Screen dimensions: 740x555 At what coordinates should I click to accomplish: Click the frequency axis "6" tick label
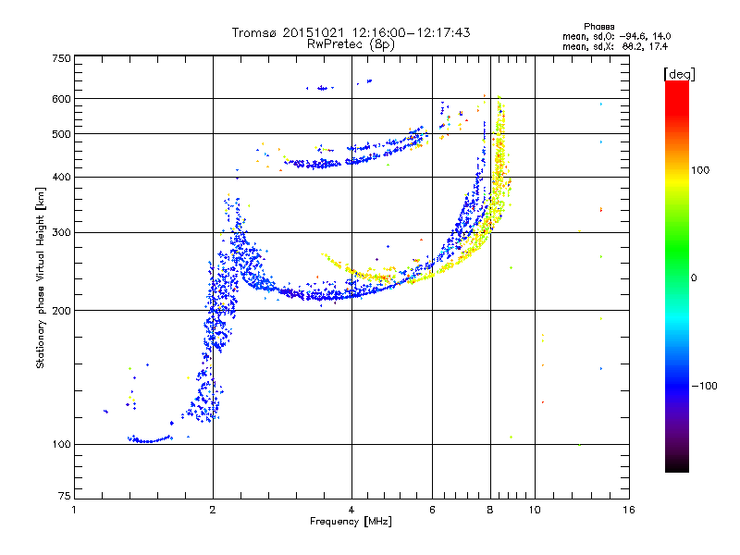(432, 510)
